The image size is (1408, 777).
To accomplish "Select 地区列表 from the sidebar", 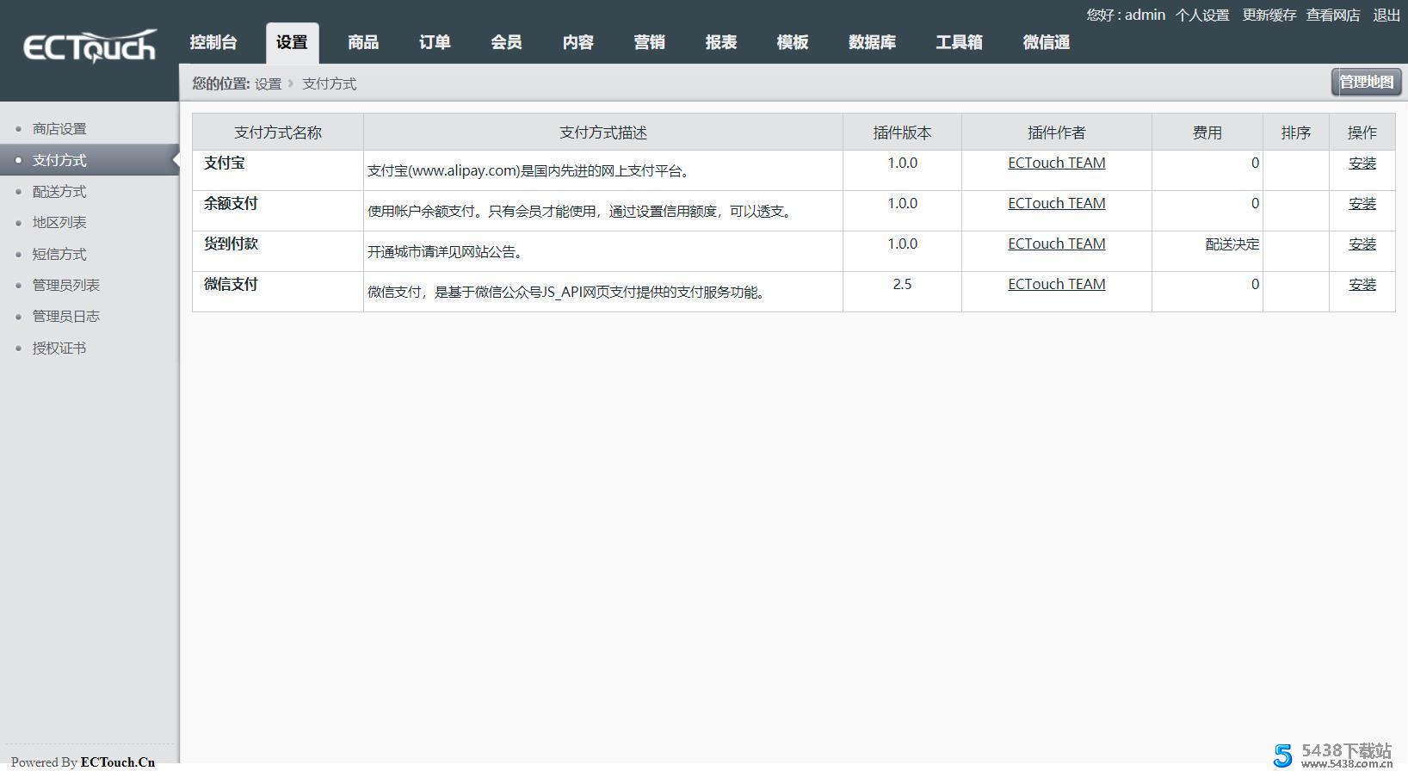I will click(x=59, y=223).
